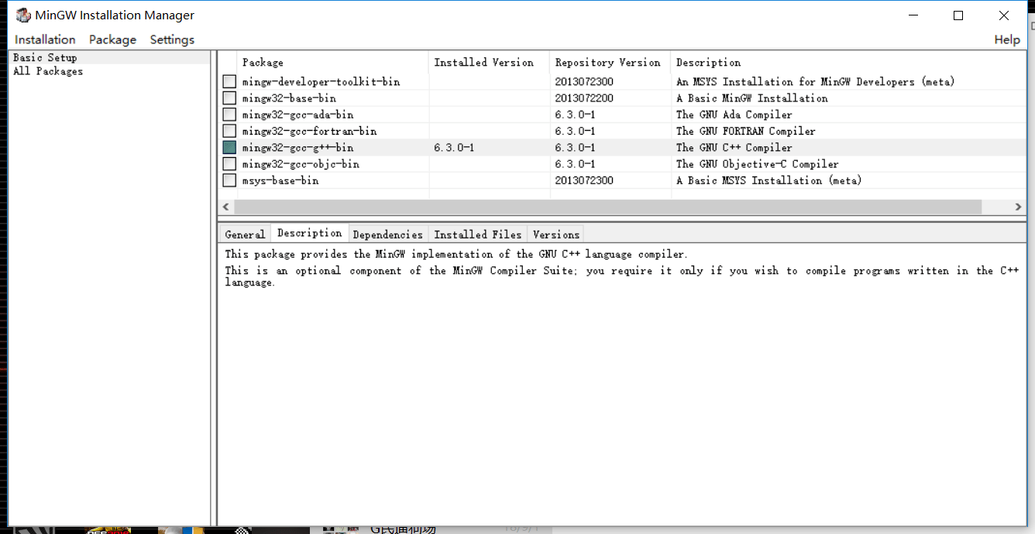The width and height of the screenshot is (1035, 534).
Task: Mark the msys-base-bin checkbox
Action: [229, 180]
